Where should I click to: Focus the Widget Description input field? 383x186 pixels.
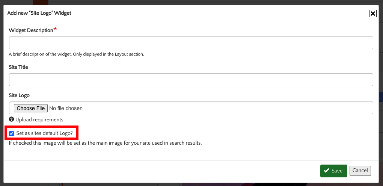tap(191, 43)
